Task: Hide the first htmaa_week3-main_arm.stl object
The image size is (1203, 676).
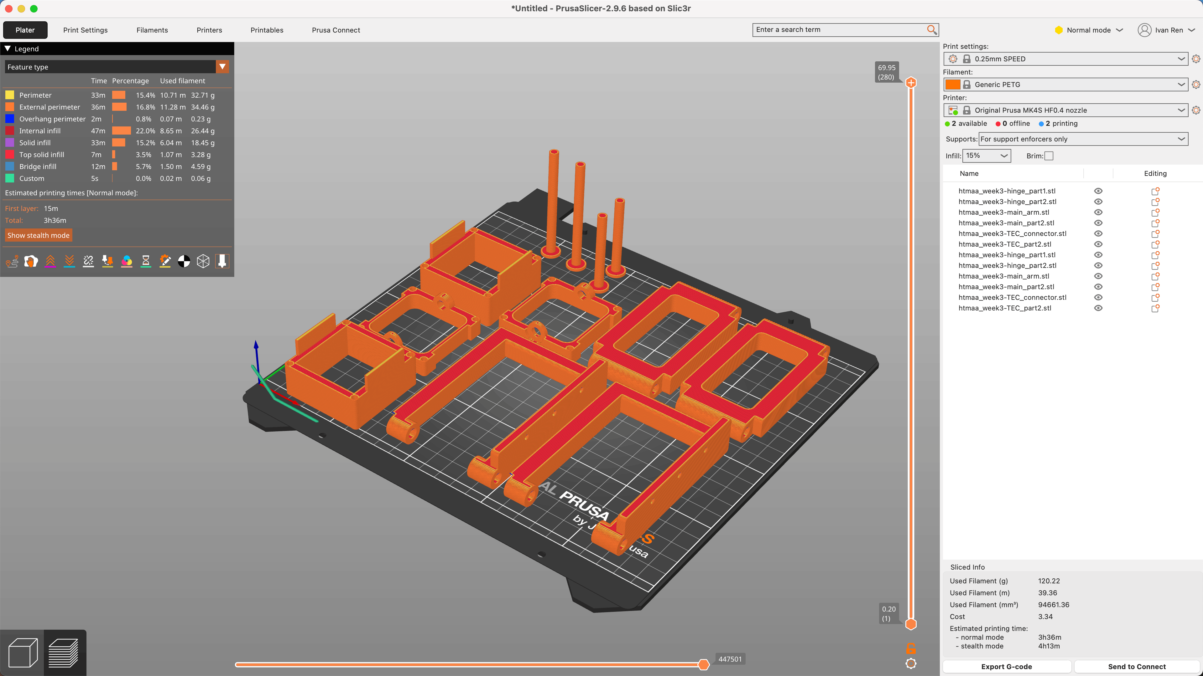Action: (1098, 212)
